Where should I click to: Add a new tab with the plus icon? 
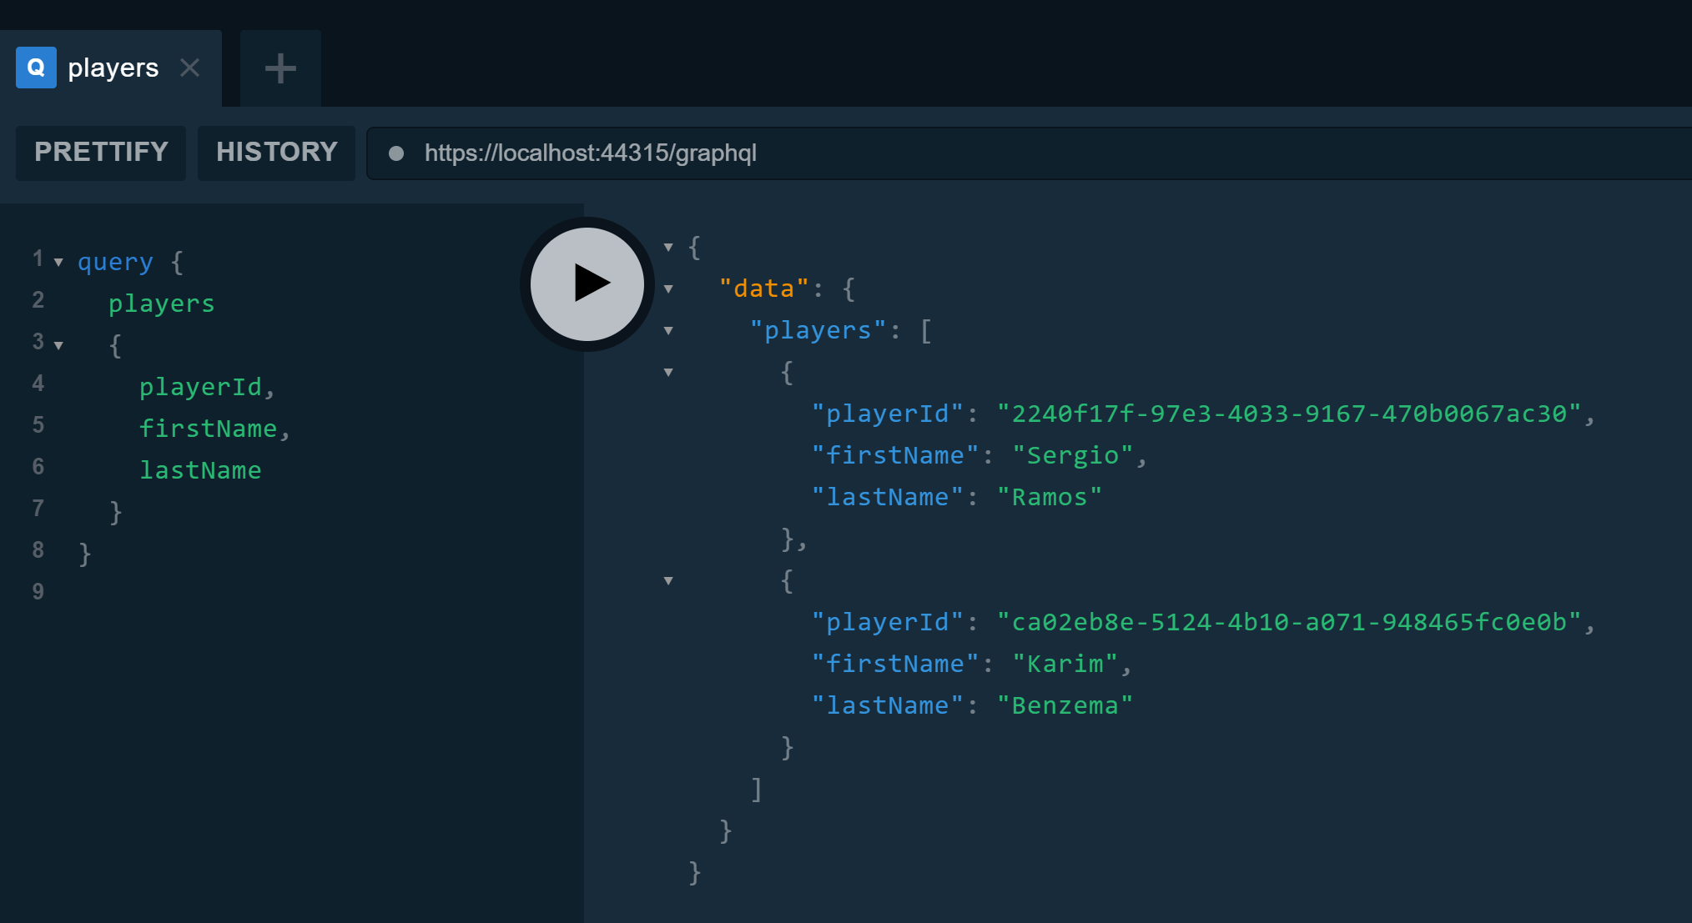pos(280,68)
